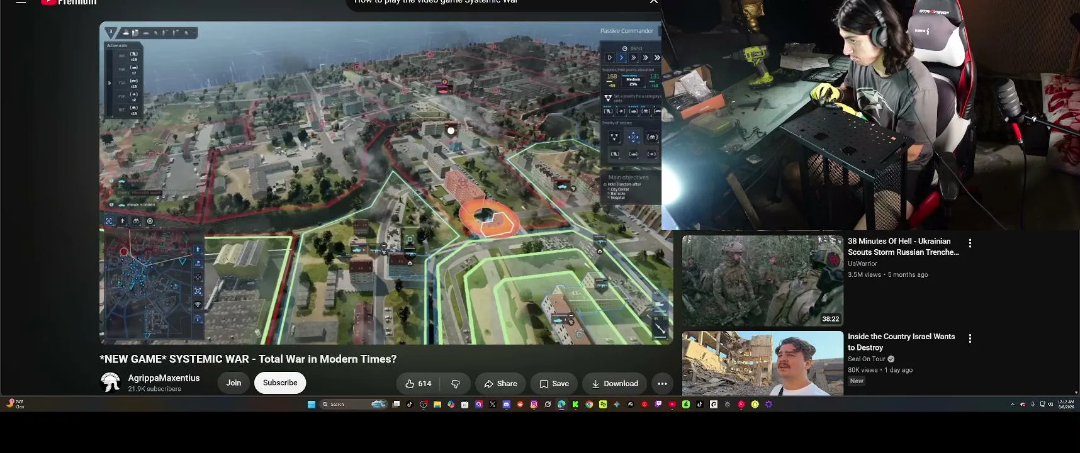Screen dimensions: 1080x453
Task: Join the AgrippaMaxentius channel membership
Action: point(233,383)
